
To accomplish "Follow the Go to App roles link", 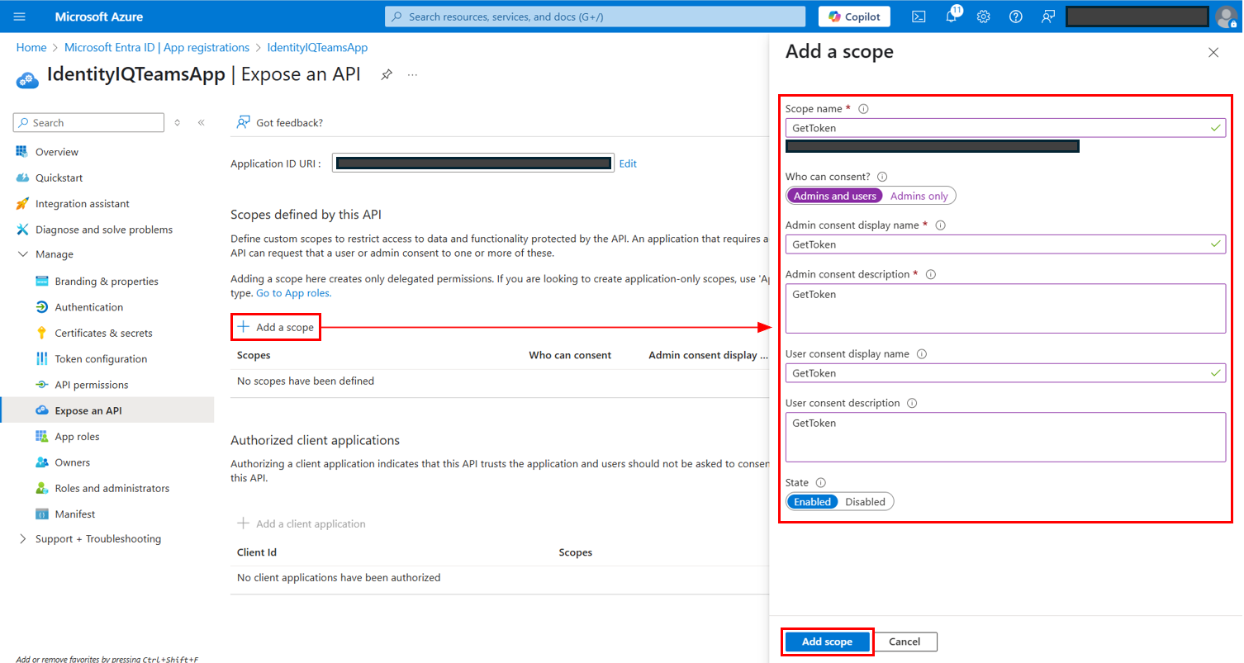I will click(x=293, y=293).
